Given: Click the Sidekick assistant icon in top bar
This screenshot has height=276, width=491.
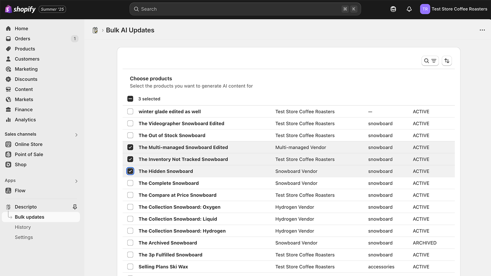Looking at the screenshot, I should [393, 9].
